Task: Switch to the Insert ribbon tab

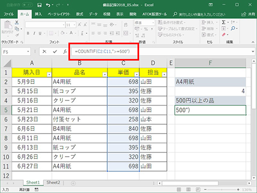Action: coord(38,14)
